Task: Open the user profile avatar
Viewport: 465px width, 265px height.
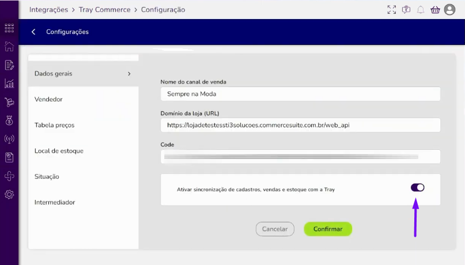Action: 449,10
